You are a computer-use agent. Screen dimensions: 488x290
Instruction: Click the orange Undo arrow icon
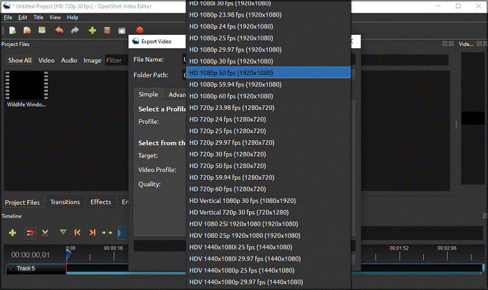pos(59,31)
